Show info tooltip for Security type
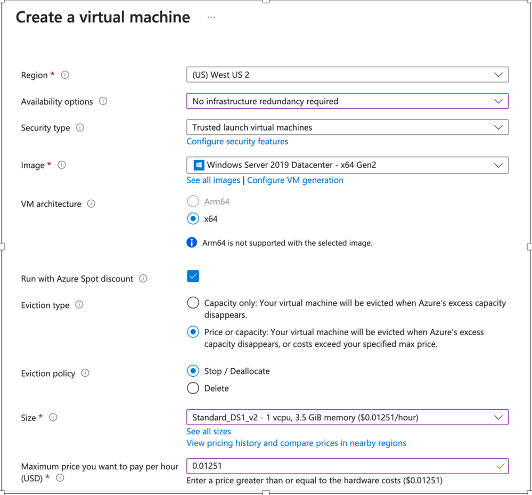This screenshot has height=495, width=532. [x=80, y=127]
